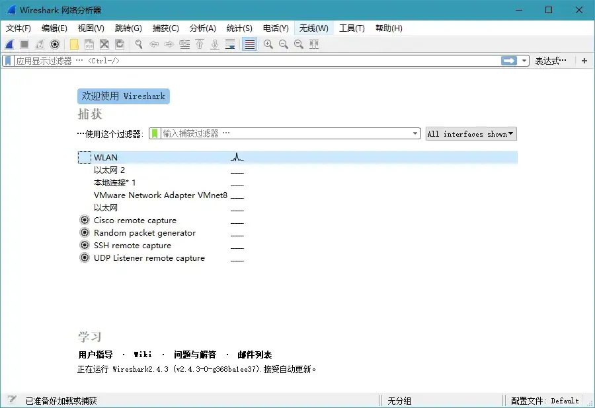Open the 无线(W) menu
The width and height of the screenshot is (595, 408).
313,28
